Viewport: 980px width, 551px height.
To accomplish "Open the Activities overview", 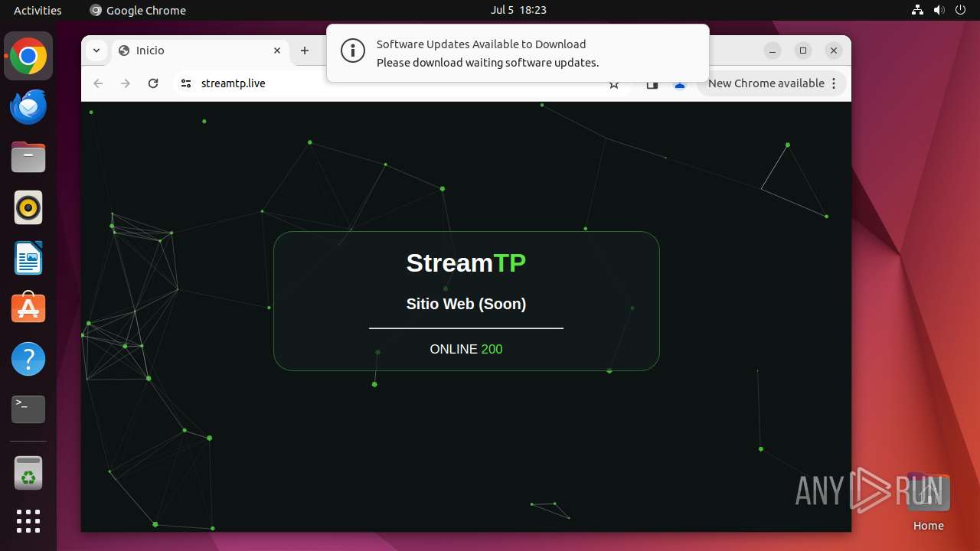I will (x=38, y=10).
